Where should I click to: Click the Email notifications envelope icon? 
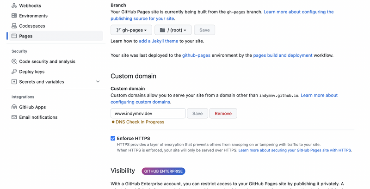coord(14,117)
